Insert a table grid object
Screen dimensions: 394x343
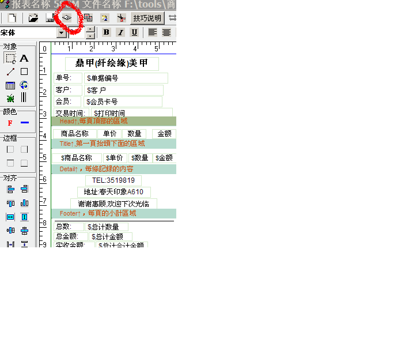pos(10,85)
